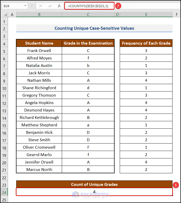Image resolution: width=181 pixels, height=203 pixels.
Task: Click frequency '1' in row 15
Action: pos(146,125)
